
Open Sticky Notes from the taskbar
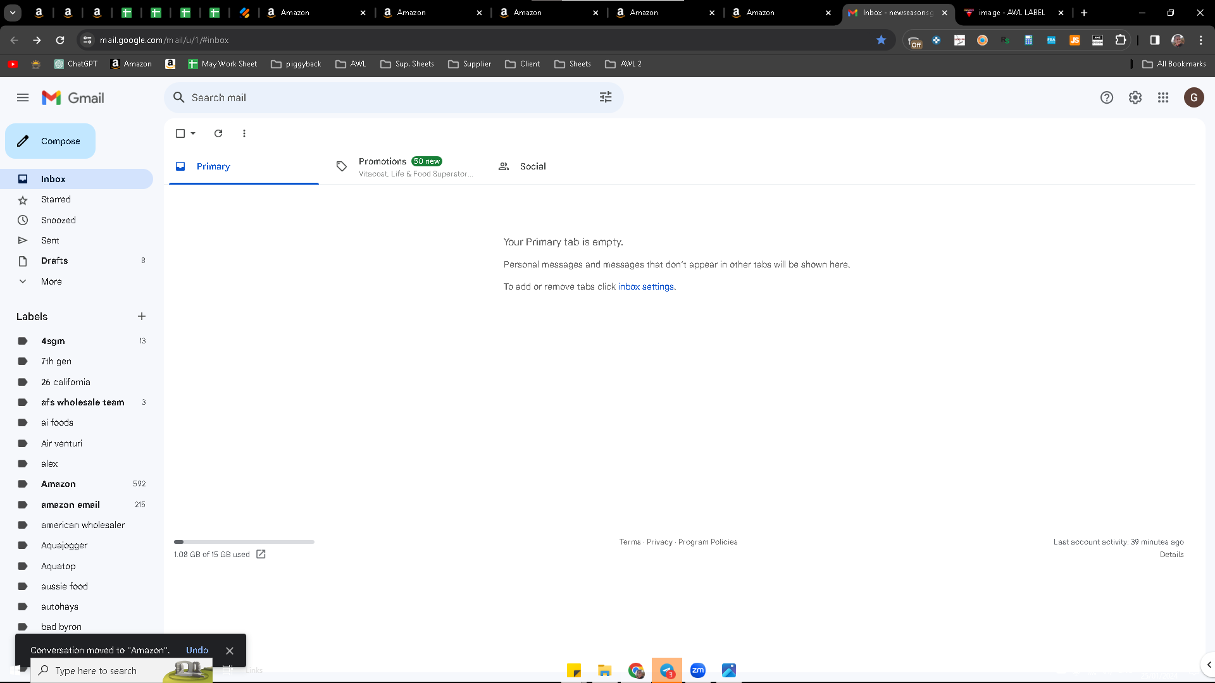(574, 670)
